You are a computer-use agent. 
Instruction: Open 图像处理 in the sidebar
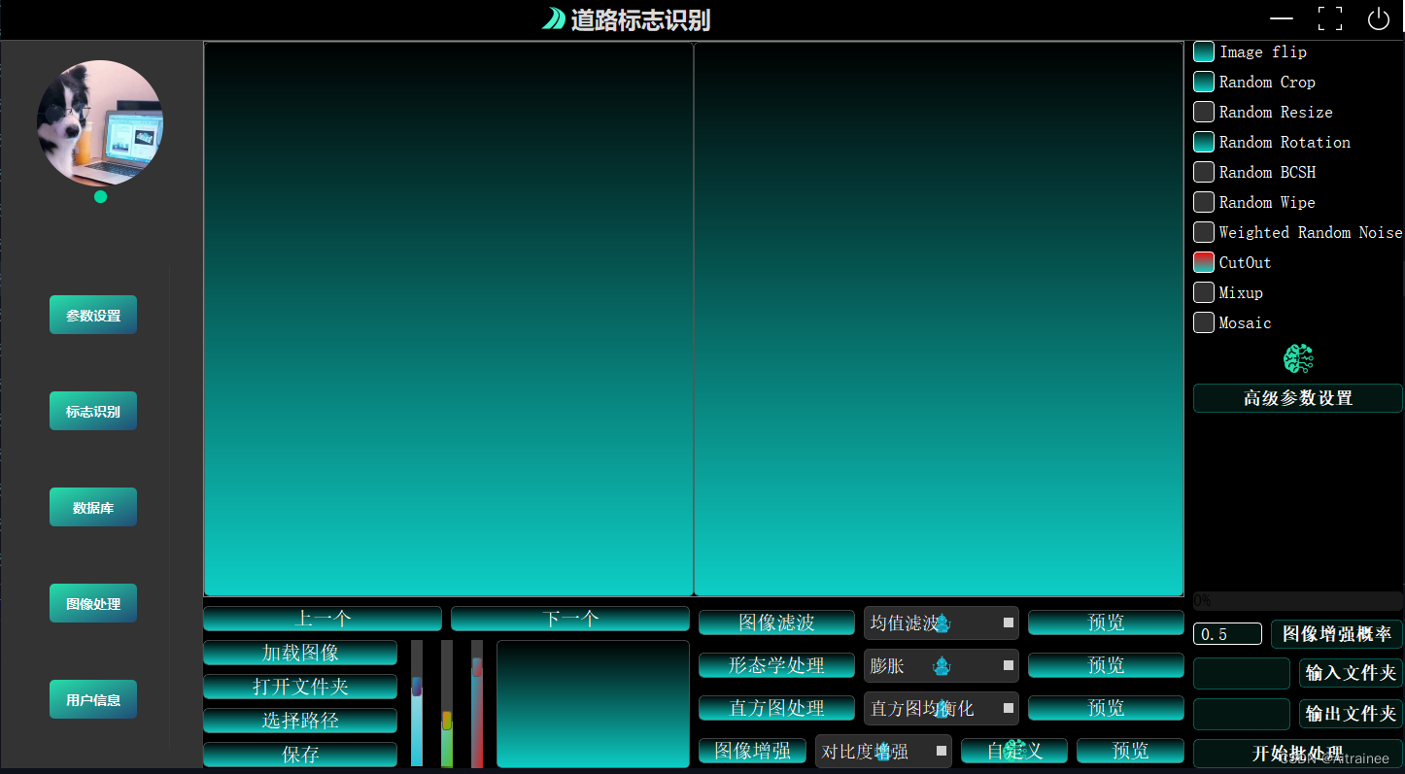(93, 603)
